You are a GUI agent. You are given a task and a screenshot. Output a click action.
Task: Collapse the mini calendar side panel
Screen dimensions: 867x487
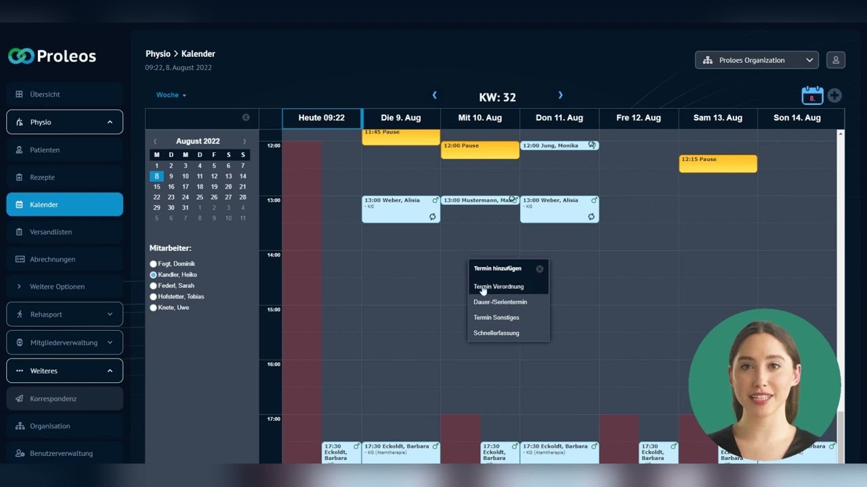246,118
